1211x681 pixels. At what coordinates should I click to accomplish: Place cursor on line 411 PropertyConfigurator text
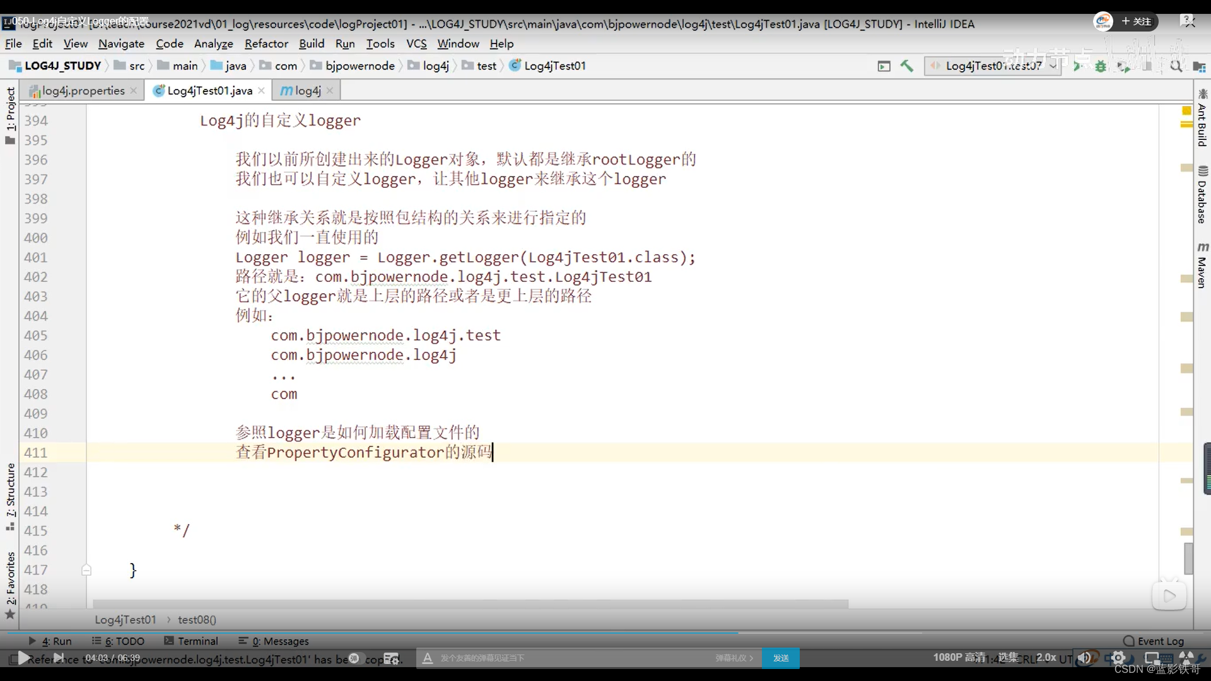pyautogui.click(x=356, y=453)
